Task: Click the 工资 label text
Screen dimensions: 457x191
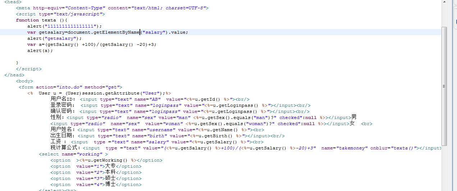Action: [58, 142]
